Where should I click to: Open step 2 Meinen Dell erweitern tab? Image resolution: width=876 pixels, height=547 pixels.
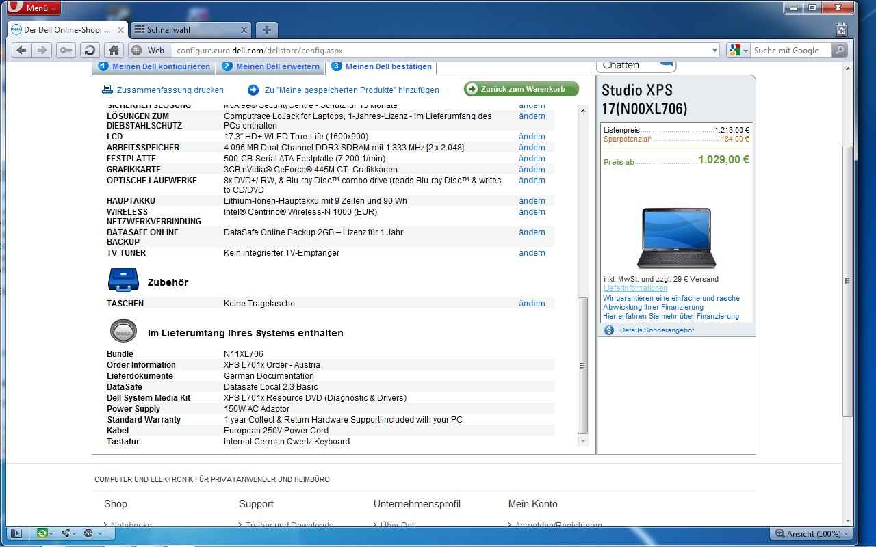pyautogui.click(x=271, y=66)
